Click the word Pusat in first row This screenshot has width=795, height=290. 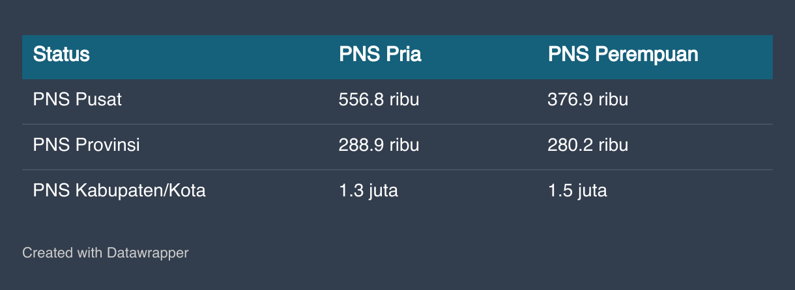tap(99, 100)
